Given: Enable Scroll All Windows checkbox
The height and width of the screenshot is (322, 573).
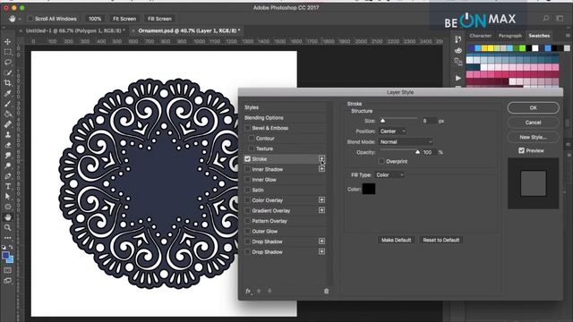Looking at the screenshot, I should (30, 19).
